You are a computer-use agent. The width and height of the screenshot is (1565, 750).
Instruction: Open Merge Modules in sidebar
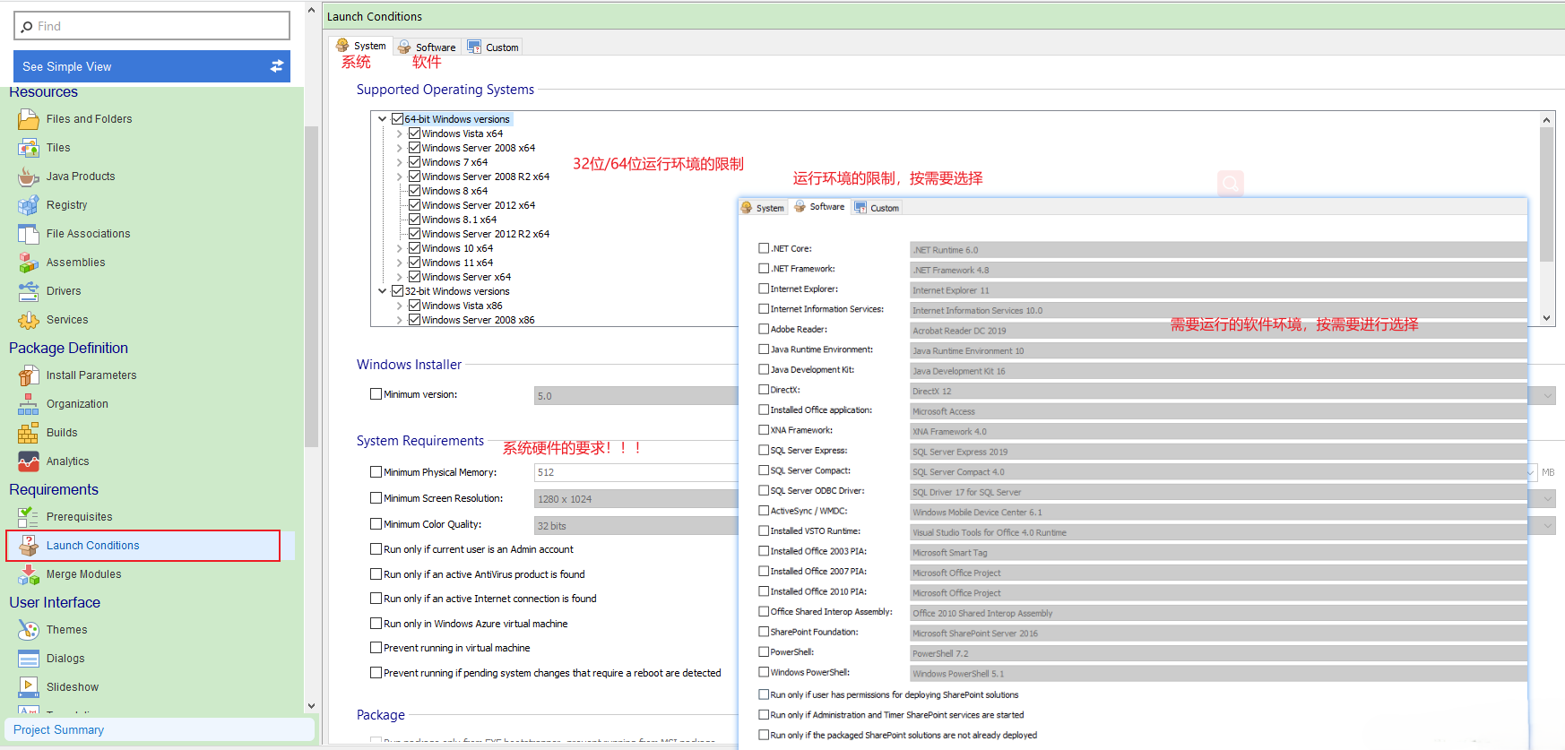click(x=83, y=574)
